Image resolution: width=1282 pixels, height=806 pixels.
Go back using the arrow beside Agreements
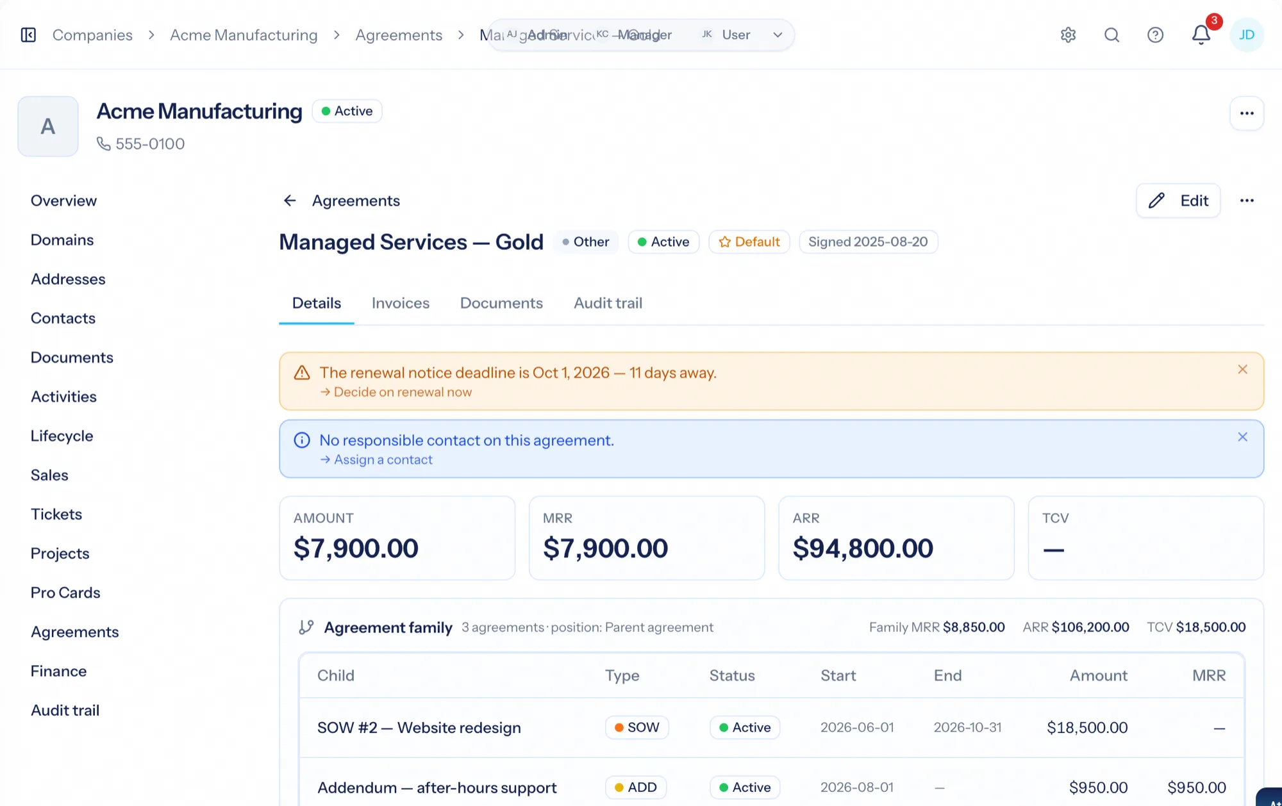click(290, 201)
